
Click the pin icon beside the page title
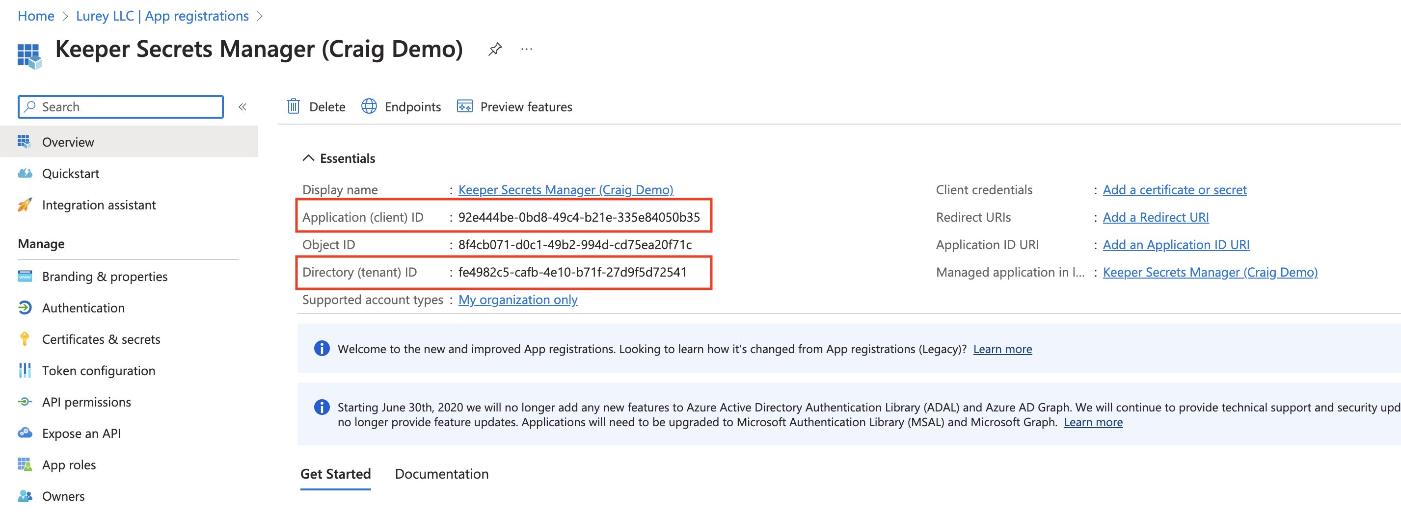coord(494,50)
